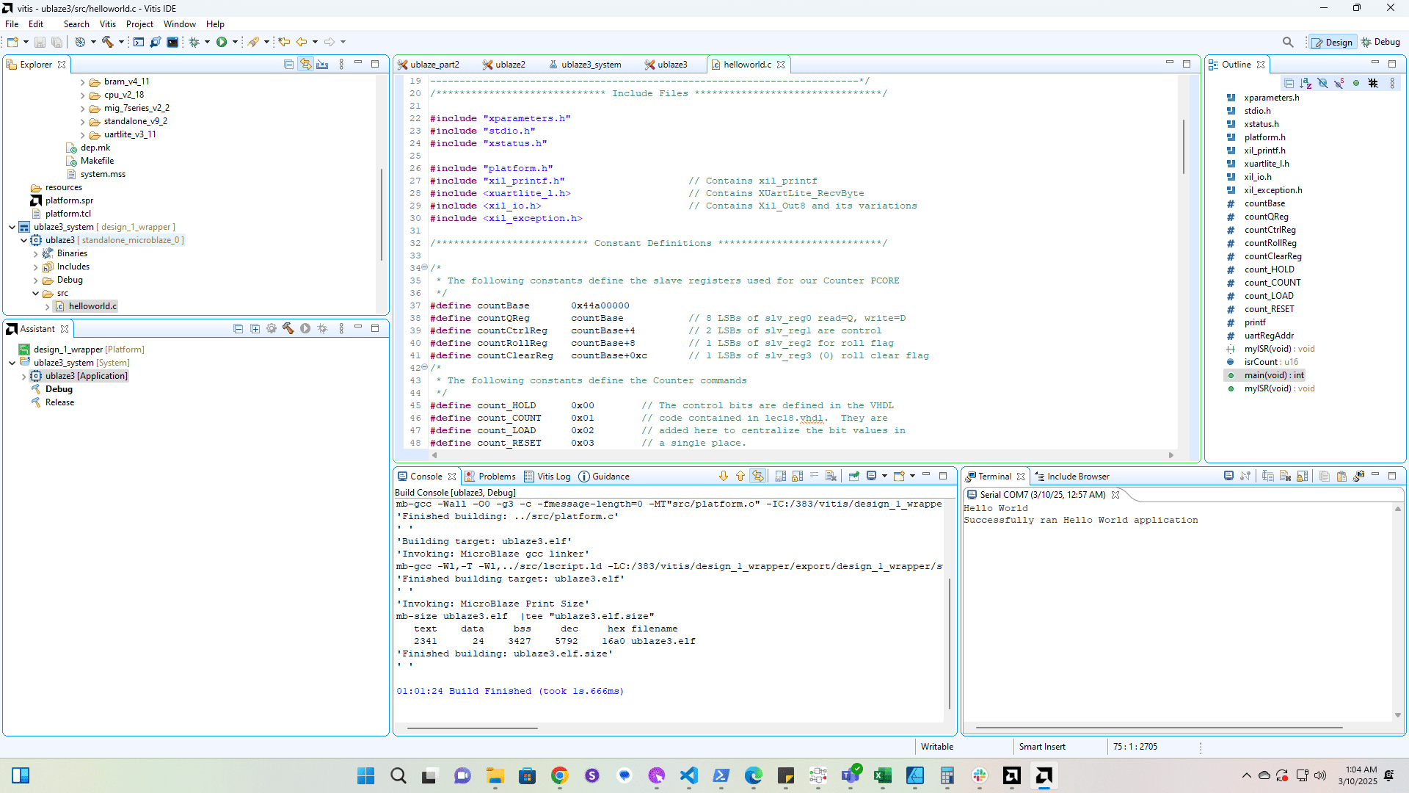The image size is (1409, 793).
Task: Select main(void) : int in Outline
Action: point(1274,375)
